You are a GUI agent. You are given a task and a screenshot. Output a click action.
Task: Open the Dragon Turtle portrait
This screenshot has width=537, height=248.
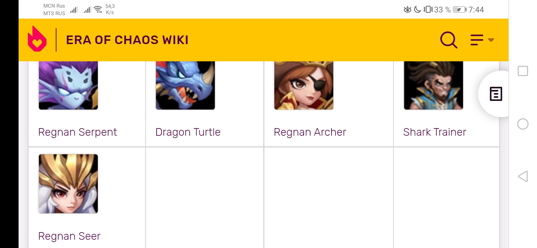[x=185, y=85]
